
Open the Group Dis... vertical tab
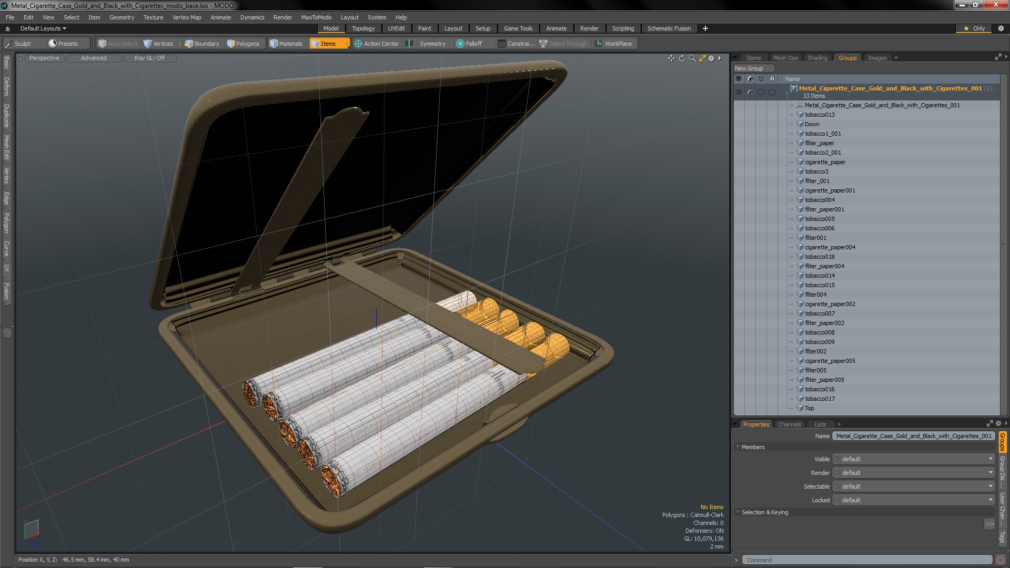(1002, 472)
